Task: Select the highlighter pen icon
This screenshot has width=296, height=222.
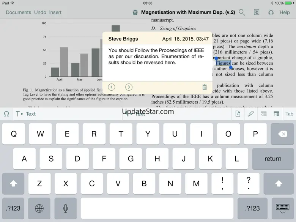Action: [x=251, y=114]
